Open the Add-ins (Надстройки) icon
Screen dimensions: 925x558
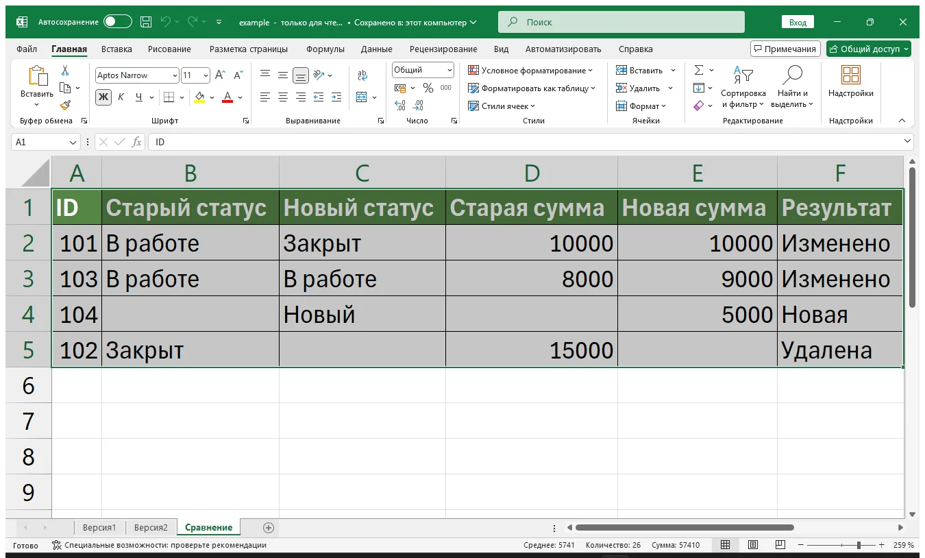[x=850, y=75]
